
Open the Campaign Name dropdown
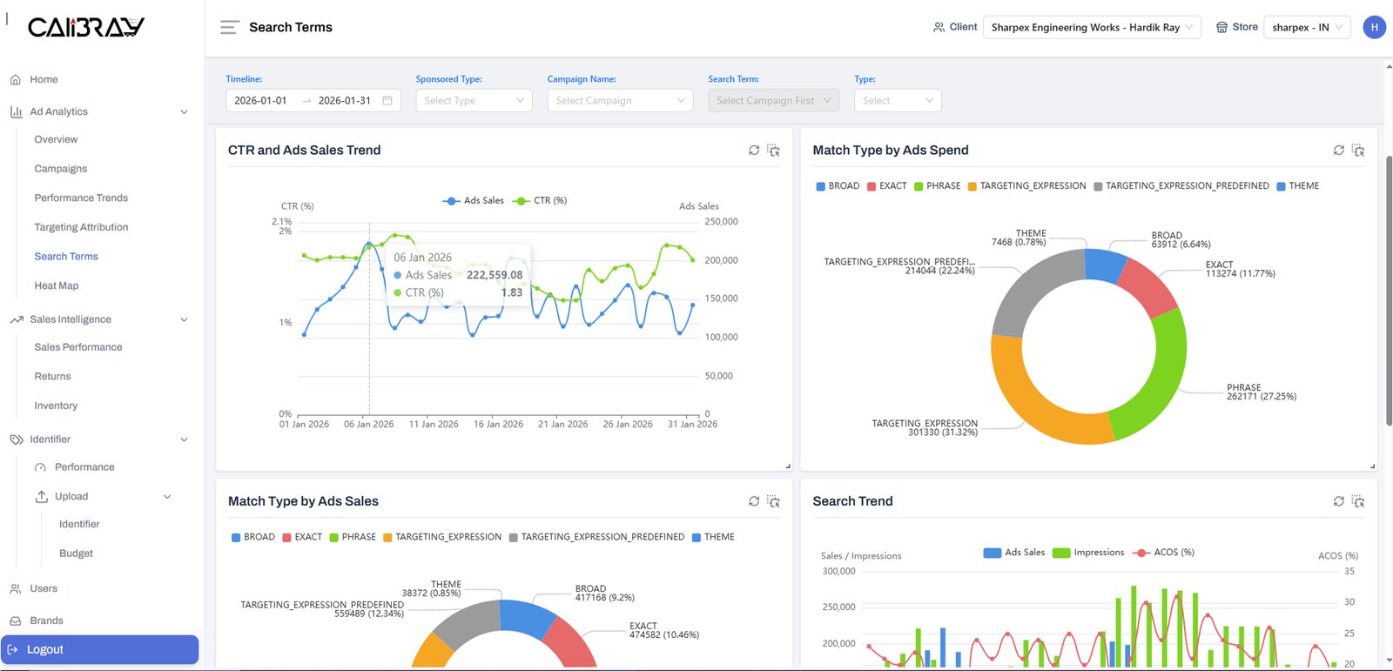[620, 101]
